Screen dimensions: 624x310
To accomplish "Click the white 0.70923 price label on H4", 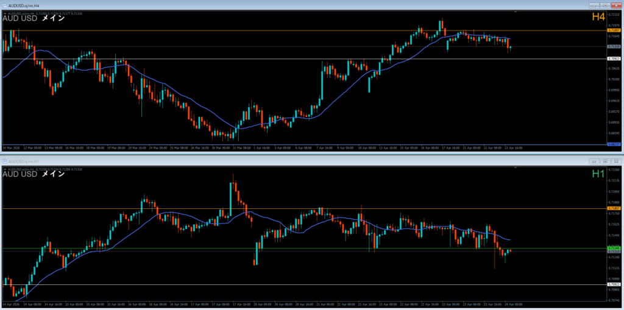I will tap(614, 58).
